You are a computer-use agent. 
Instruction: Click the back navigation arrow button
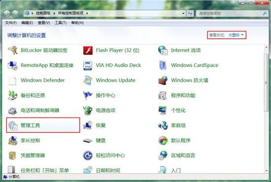pyautogui.click(x=7, y=13)
